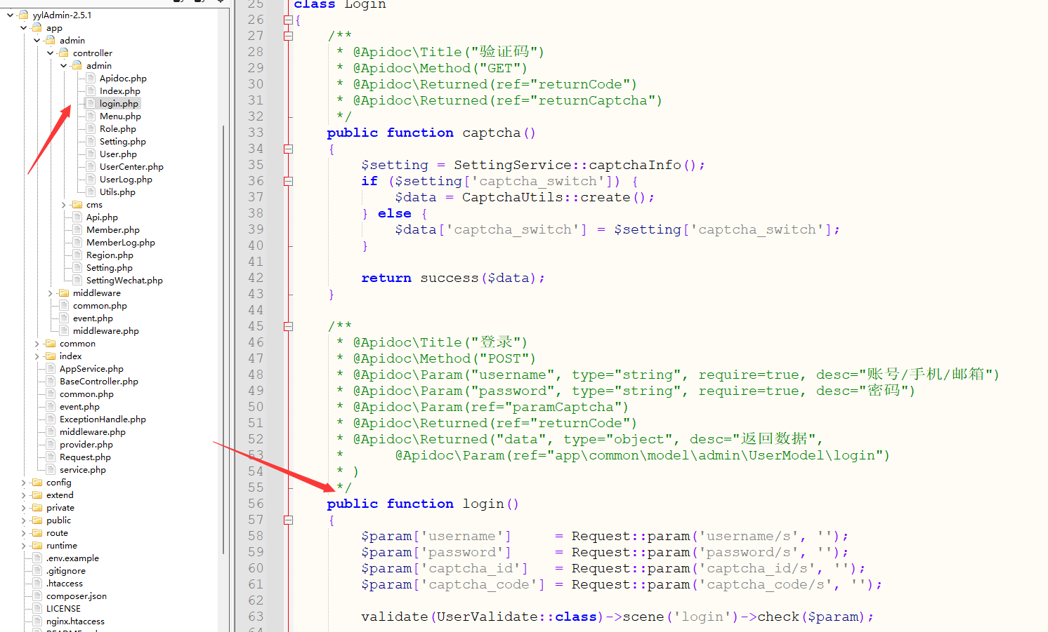Collapse the controller folder chevron

pyautogui.click(x=50, y=53)
